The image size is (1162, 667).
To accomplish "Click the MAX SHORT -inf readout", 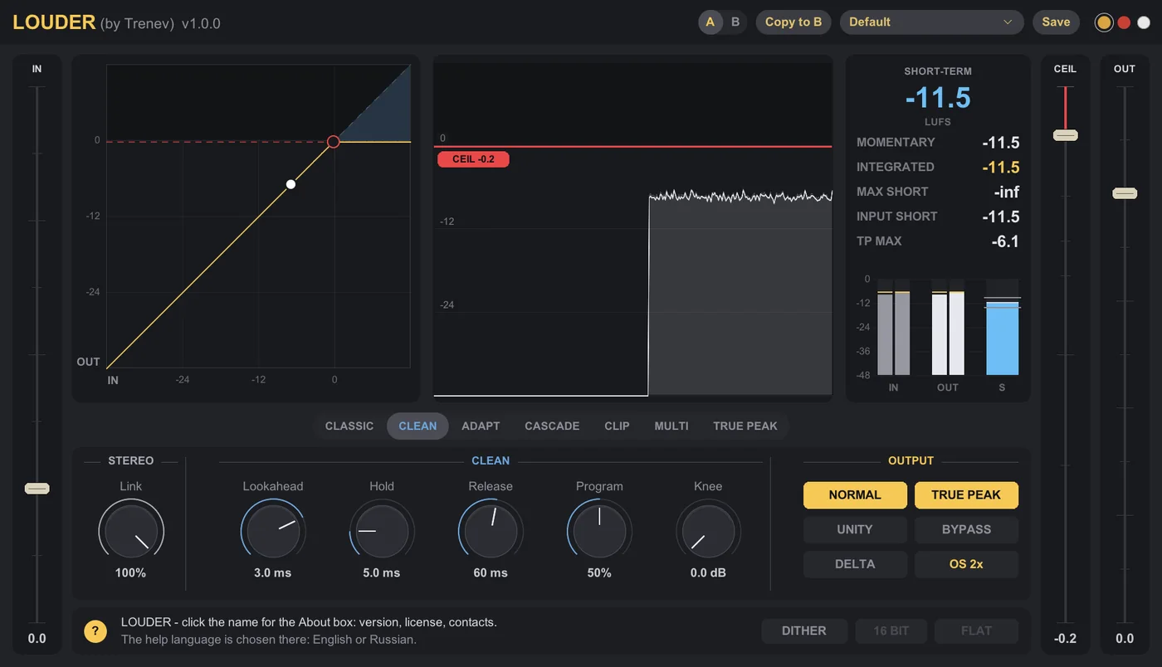I will point(938,192).
